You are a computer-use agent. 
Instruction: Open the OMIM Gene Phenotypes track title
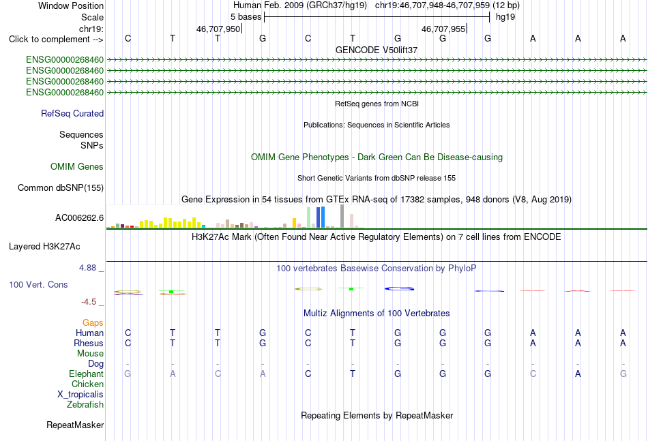377,157
